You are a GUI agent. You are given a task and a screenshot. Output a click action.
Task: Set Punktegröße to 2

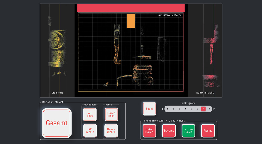[x=173, y=109]
